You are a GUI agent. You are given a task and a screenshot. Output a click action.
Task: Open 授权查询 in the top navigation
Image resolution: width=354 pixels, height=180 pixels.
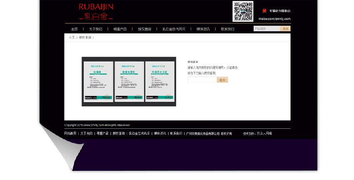(145, 29)
